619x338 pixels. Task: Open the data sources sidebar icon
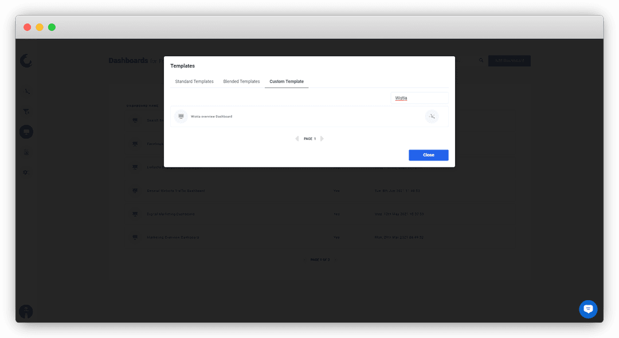pos(26,91)
